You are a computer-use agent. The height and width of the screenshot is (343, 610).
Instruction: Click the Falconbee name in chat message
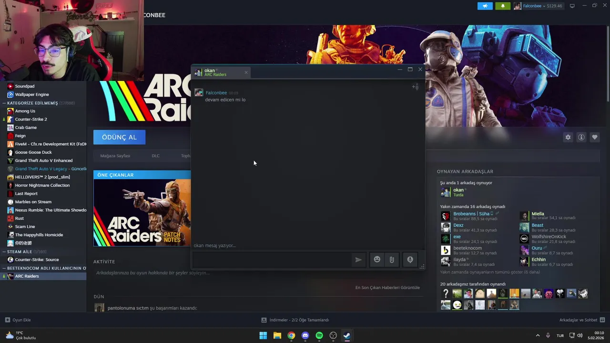click(216, 93)
